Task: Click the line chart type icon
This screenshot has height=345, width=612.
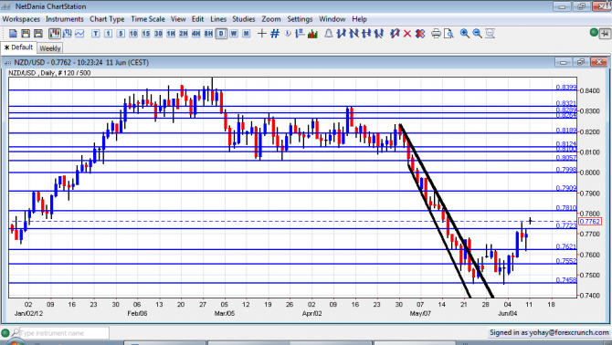Action: click(x=79, y=34)
